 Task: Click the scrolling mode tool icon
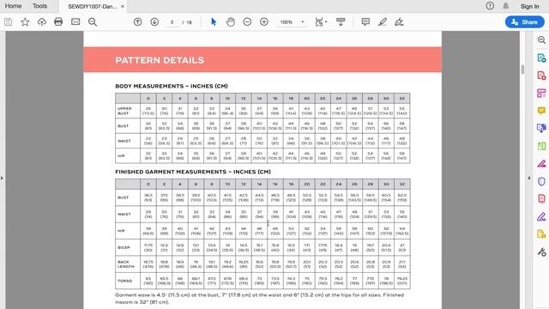pos(341,21)
